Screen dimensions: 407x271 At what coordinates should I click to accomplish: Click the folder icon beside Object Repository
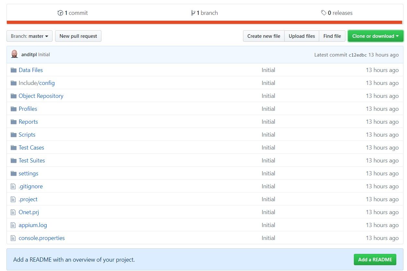point(13,96)
